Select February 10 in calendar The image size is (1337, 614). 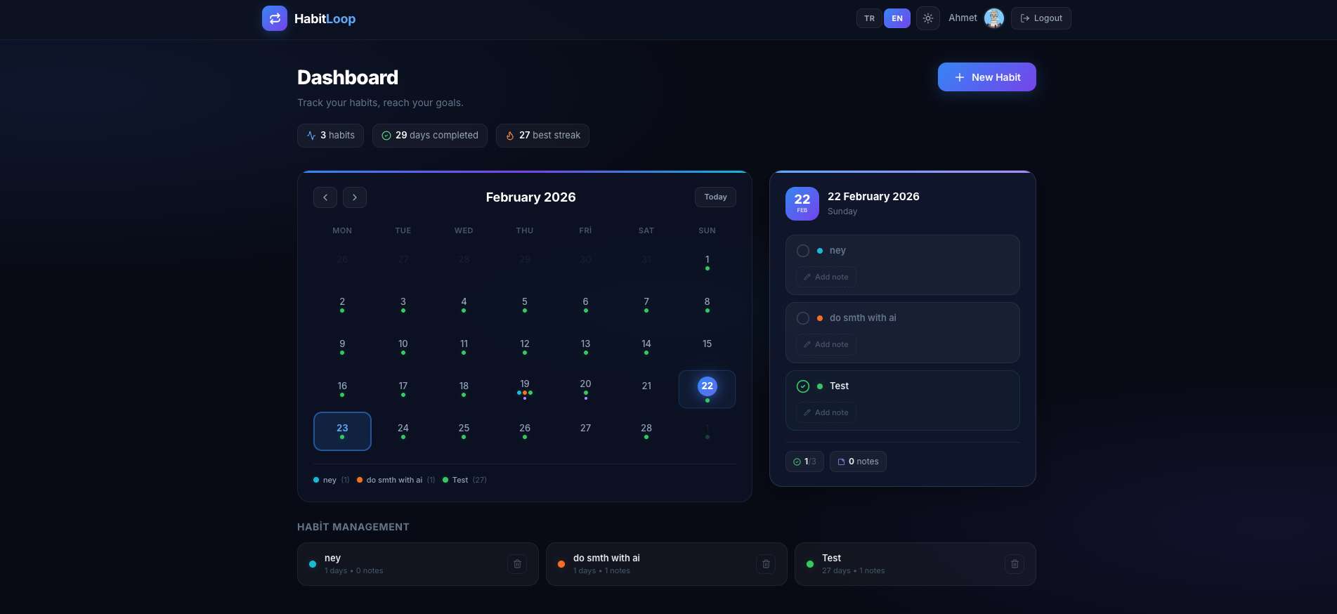403,347
